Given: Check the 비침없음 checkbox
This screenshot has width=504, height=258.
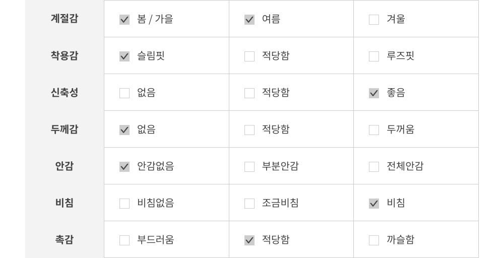Looking at the screenshot, I should [x=124, y=204].
